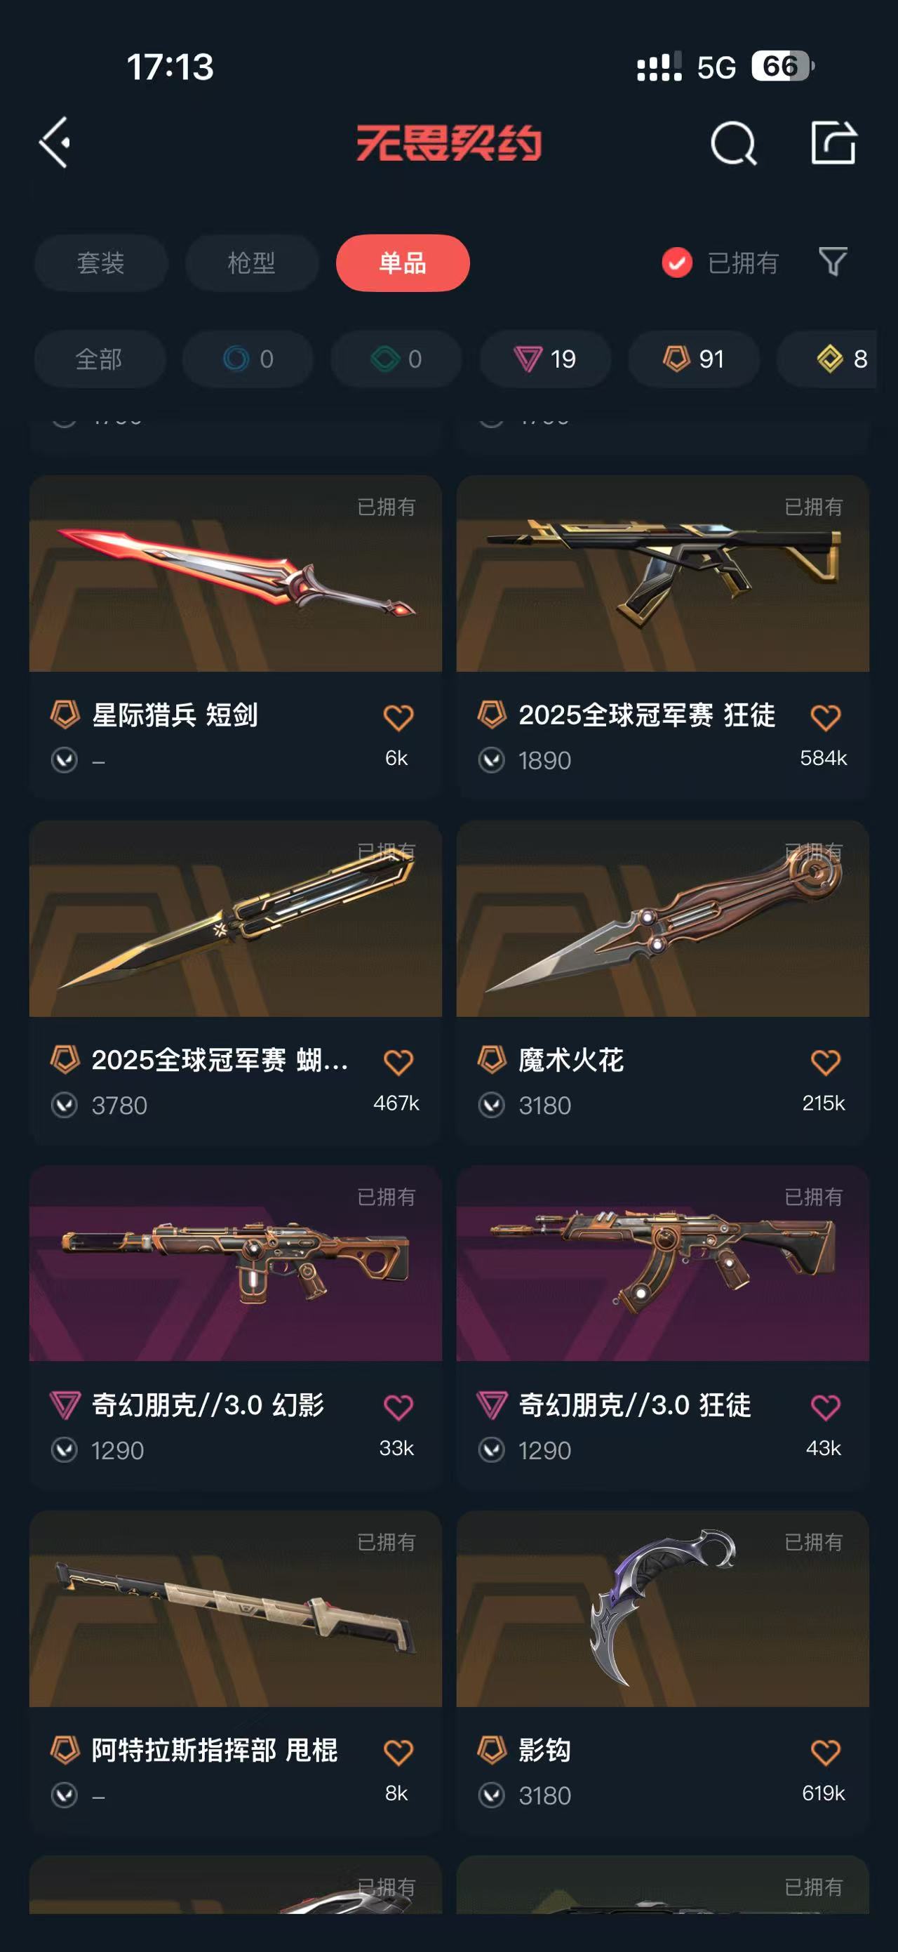
Task: Switch to the 枪型 tab
Action: (x=251, y=263)
